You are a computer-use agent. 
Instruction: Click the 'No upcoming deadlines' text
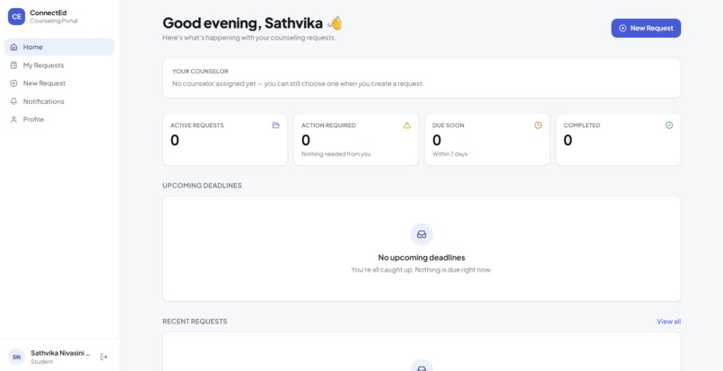click(422, 257)
